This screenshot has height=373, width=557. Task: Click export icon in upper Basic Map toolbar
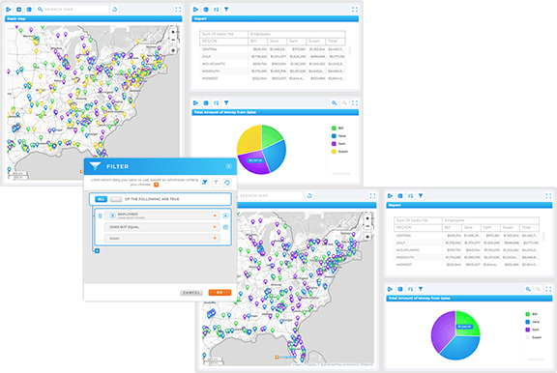pyautogui.click(x=9, y=10)
